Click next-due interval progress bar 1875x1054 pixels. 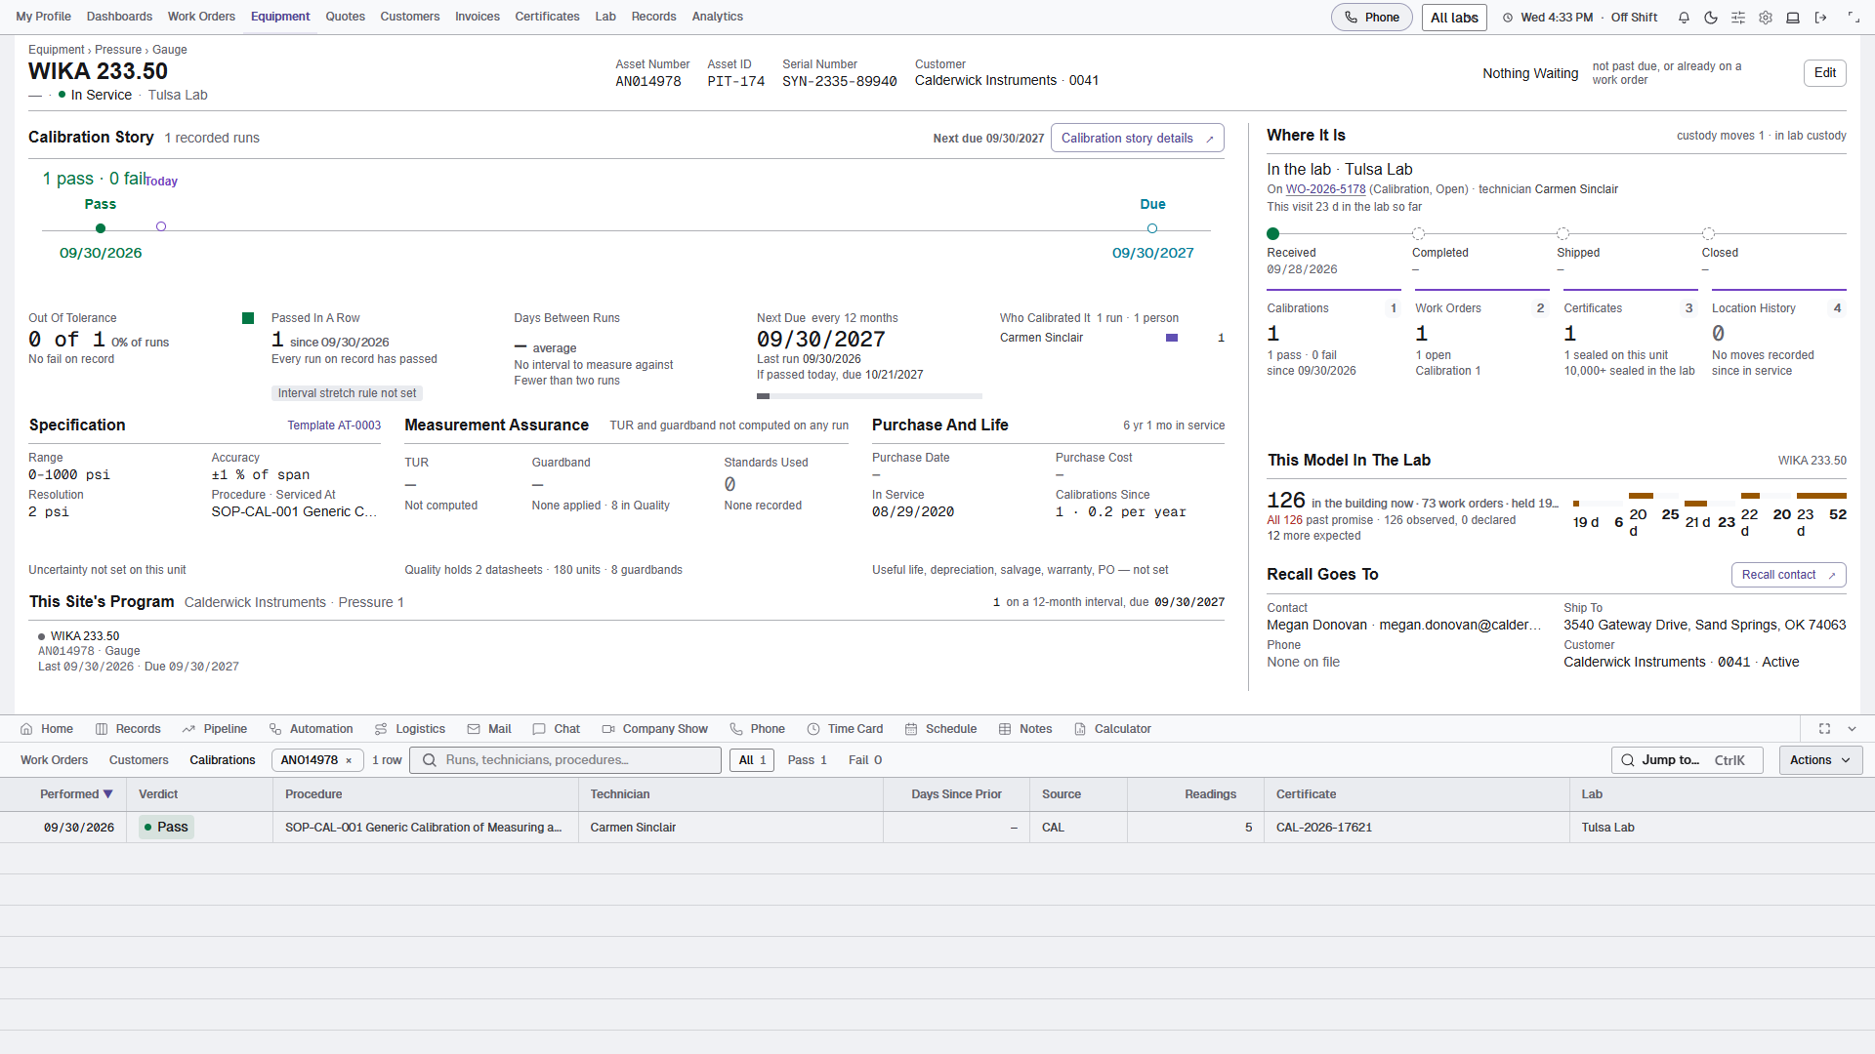click(x=869, y=396)
